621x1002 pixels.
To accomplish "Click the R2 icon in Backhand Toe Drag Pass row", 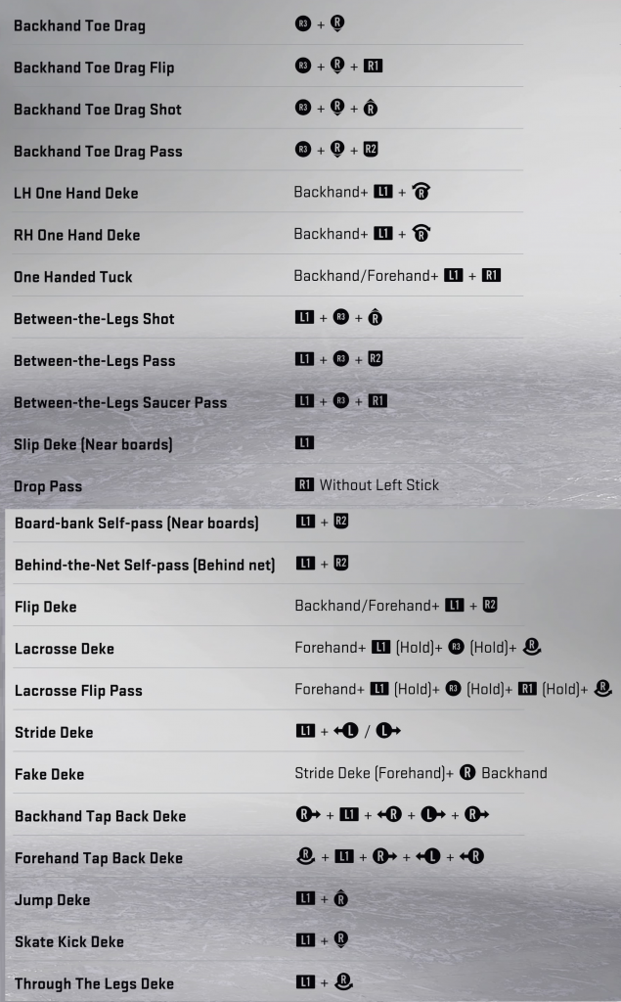I will coord(371,150).
